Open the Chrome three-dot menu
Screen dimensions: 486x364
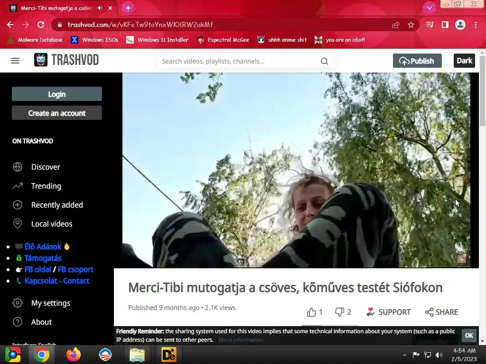coord(476,25)
